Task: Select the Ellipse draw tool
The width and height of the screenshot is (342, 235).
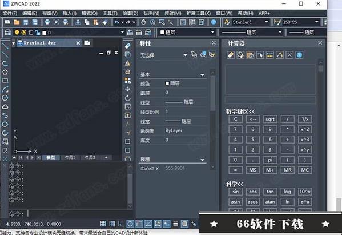Action: tap(5, 124)
